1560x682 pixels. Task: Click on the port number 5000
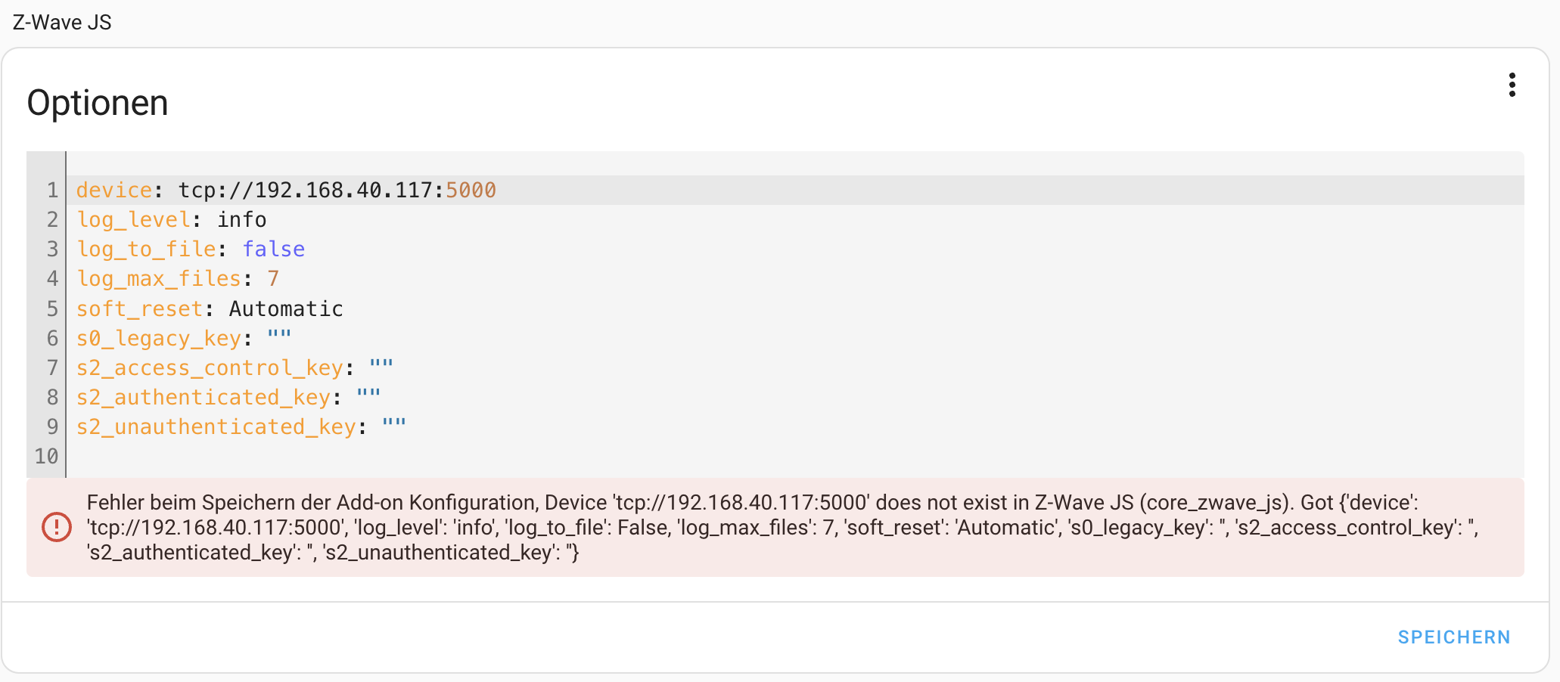[471, 190]
